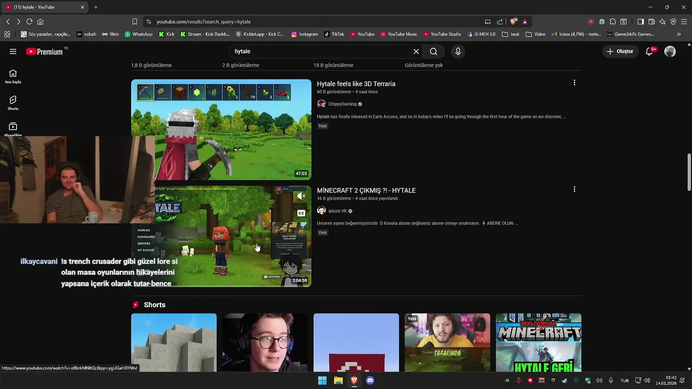Click the YouTube Premium logo
Viewport: 692px width, 389px height.
(44, 51)
